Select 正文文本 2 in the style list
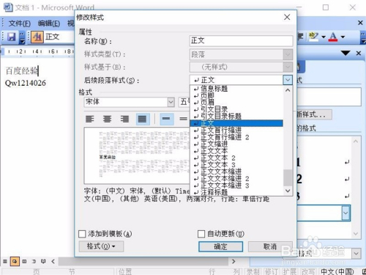This screenshot has height=275, width=366. click(236, 158)
